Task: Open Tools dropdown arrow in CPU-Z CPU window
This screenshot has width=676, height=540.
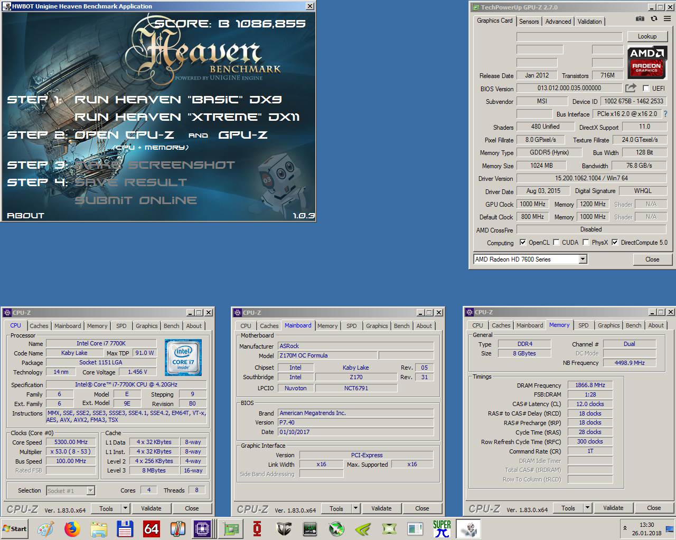Action: pyautogui.click(x=125, y=508)
